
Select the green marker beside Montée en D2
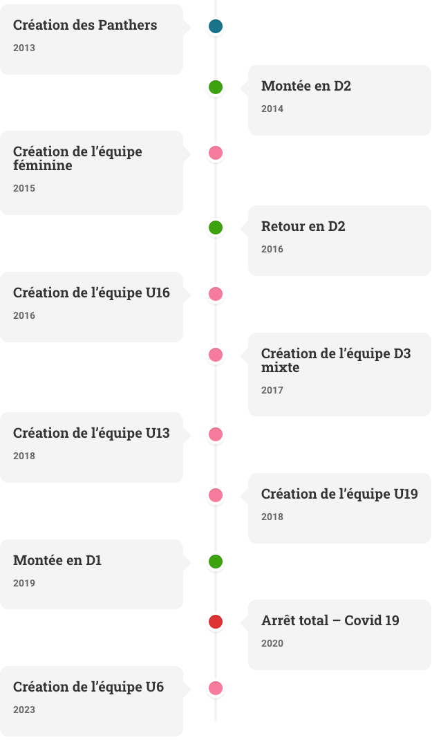[216, 87]
